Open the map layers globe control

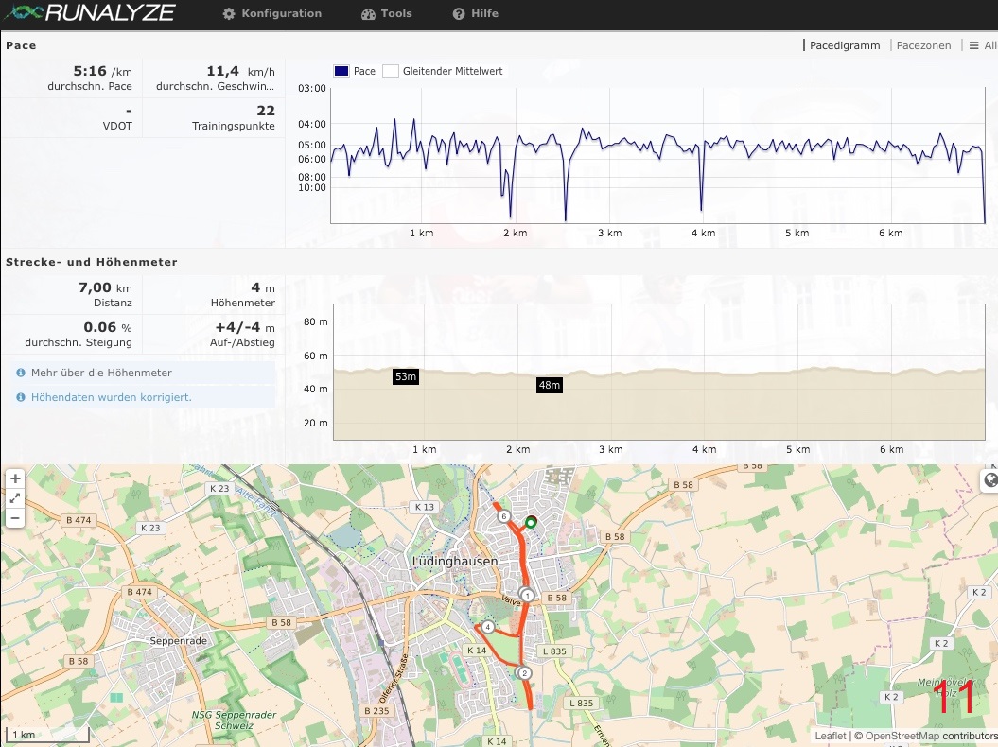point(989,481)
